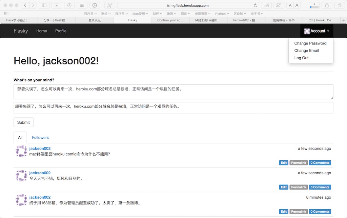Edit the heroku config post
Screen dimensions: 347x218
(x=283, y=162)
